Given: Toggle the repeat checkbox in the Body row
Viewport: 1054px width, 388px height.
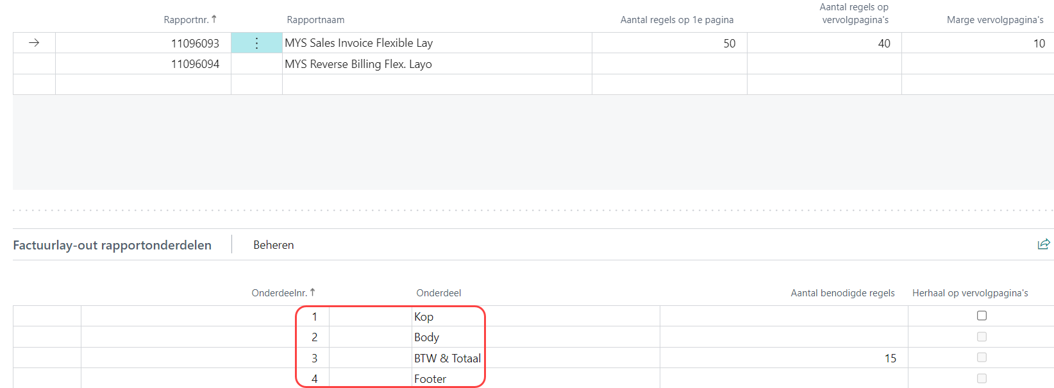Looking at the screenshot, I should (x=982, y=337).
